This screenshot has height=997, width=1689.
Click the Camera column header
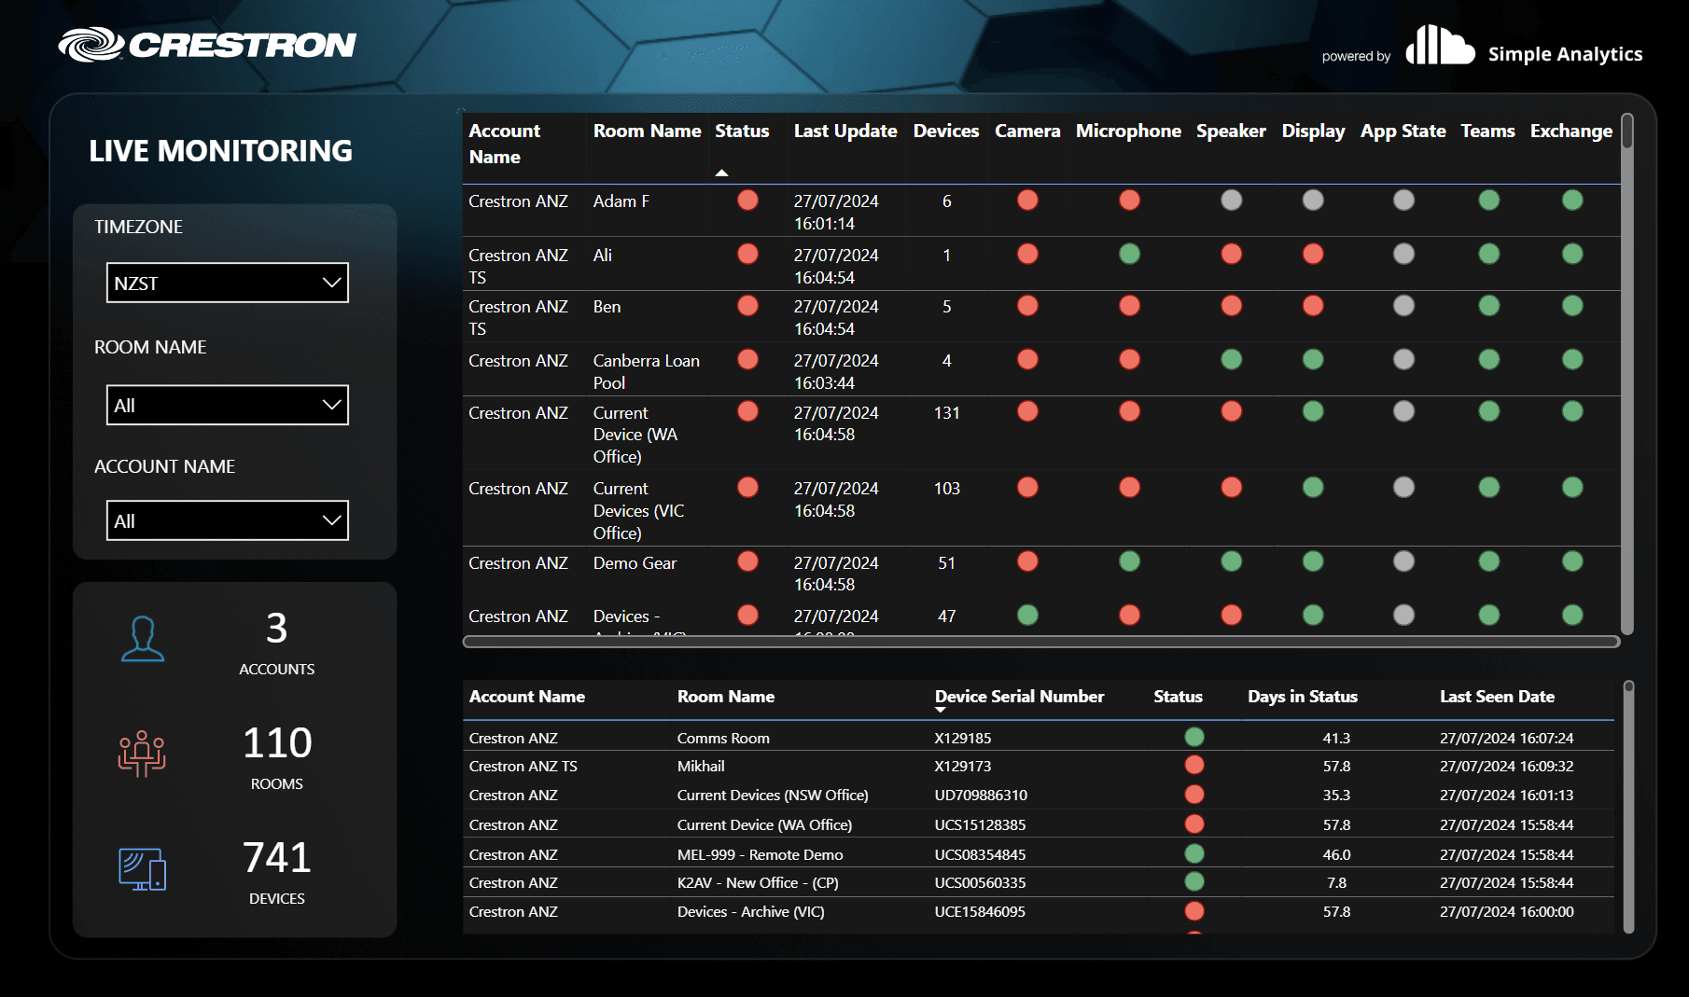pyautogui.click(x=1027, y=131)
